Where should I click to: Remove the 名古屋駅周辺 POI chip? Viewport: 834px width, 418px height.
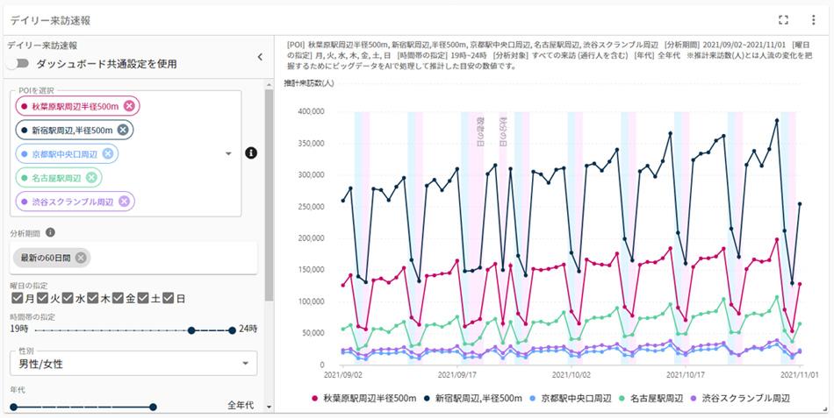[92, 178]
